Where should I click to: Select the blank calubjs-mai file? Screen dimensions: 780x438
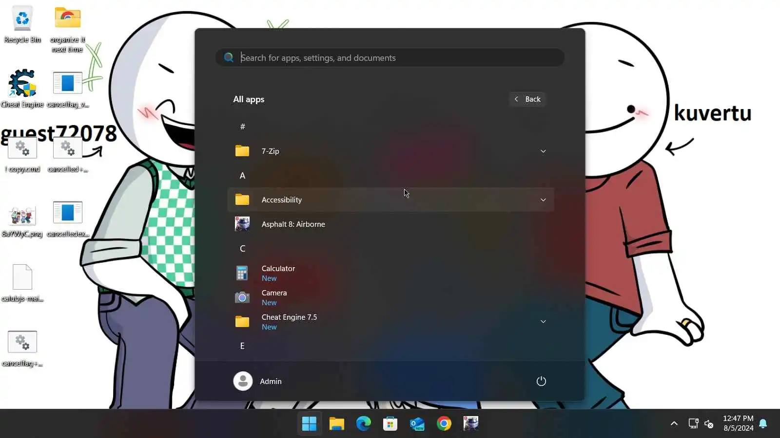click(22, 283)
